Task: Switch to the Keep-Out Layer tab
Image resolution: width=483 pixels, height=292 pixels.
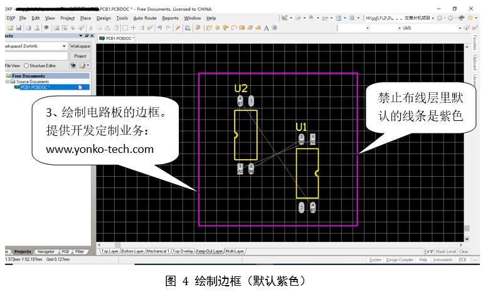Action: [x=210, y=251]
